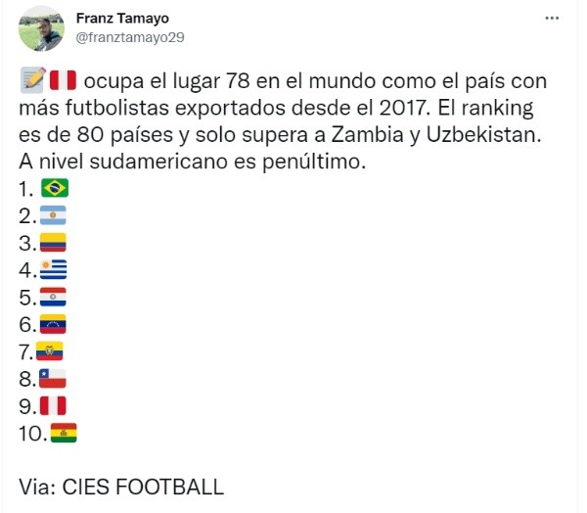Select the Brazil flag at rank 1
Viewport: 587px width, 513px height.
tap(55, 189)
